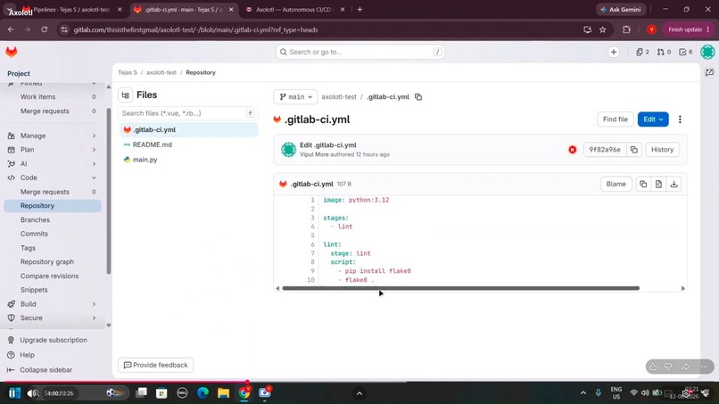Copy file path icon next to .gitlab-ci.yml
This screenshot has height=404, width=719.
click(418, 96)
